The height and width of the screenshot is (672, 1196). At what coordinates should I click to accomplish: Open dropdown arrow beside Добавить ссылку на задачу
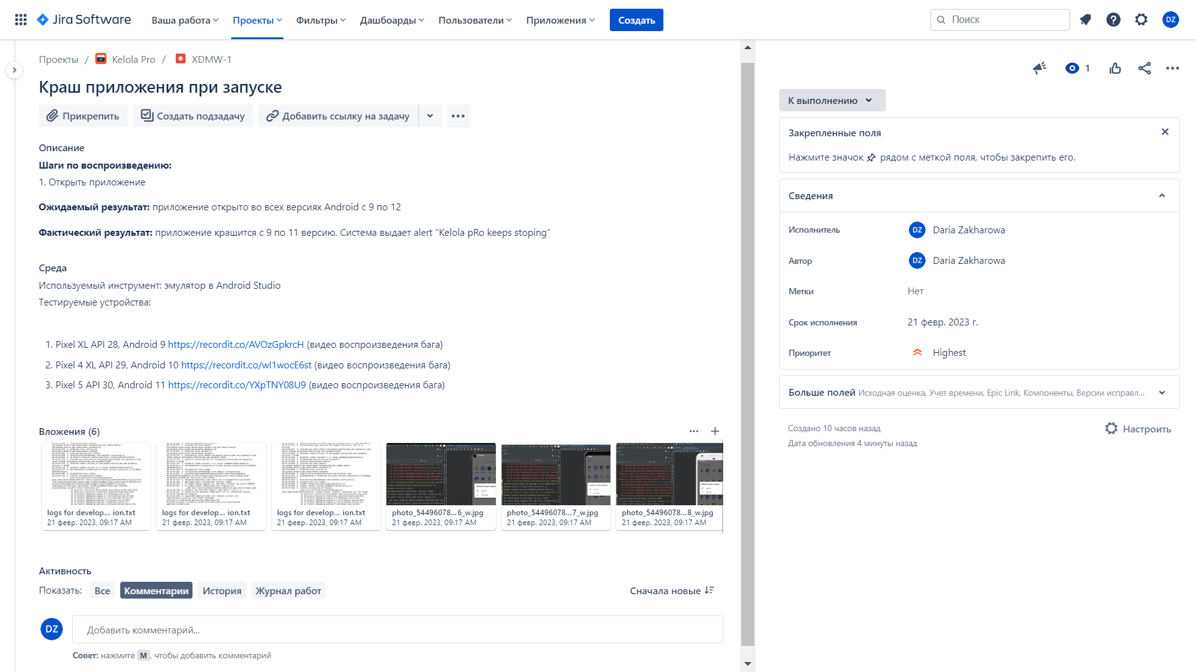[430, 116]
